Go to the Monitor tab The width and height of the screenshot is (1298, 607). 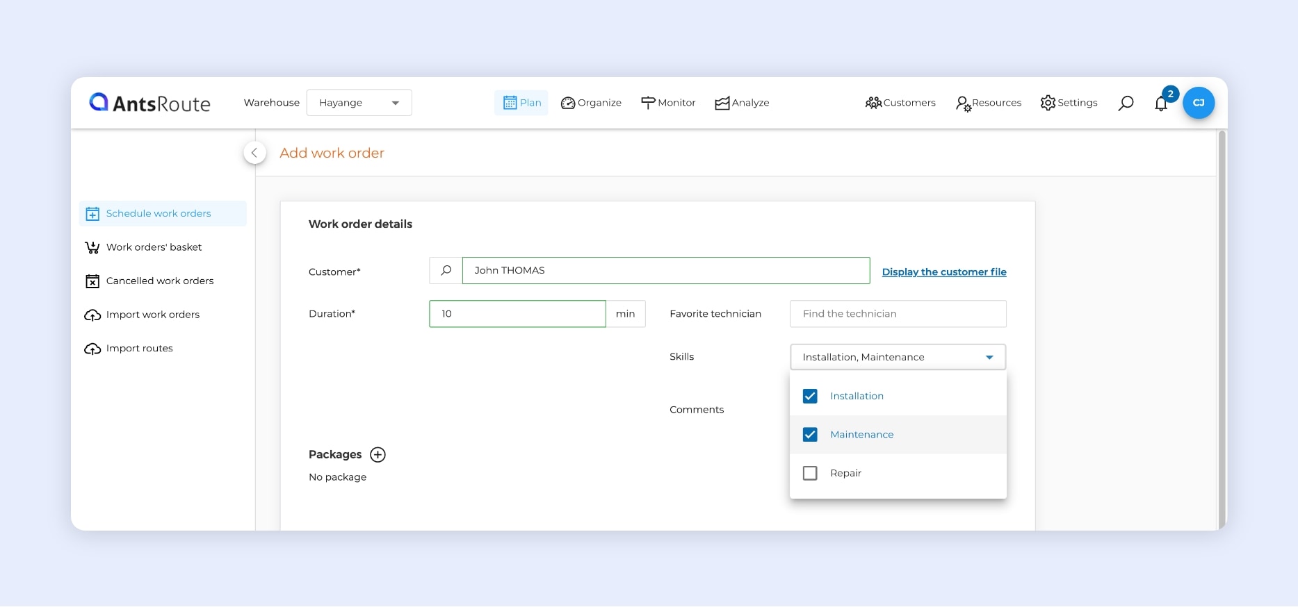click(x=668, y=103)
